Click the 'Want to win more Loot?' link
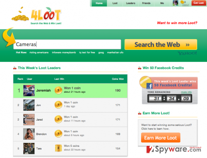This screenshot has width=207, height=158. [x=177, y=23]
